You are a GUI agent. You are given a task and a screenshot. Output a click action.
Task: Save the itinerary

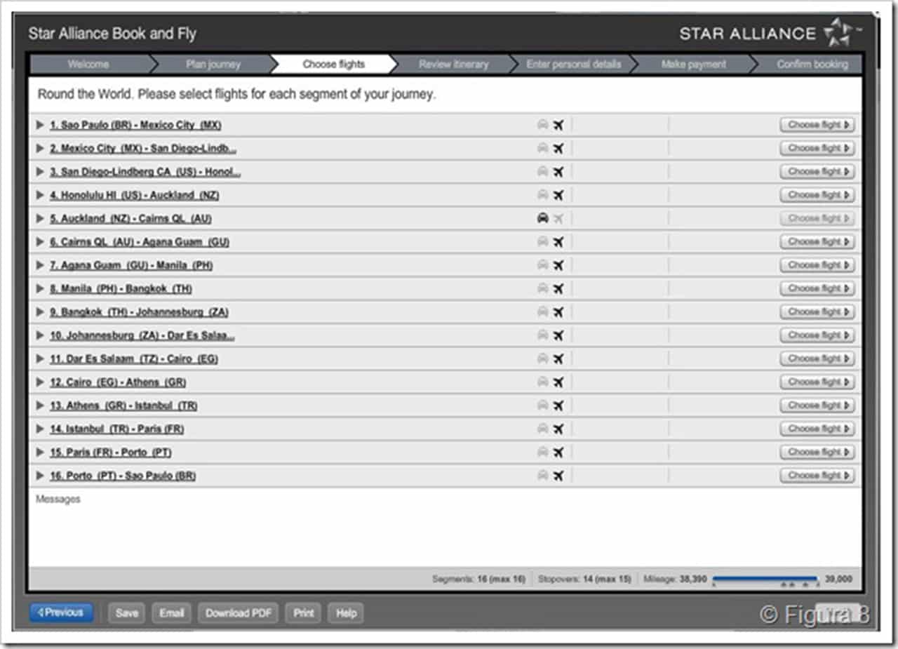tap(127, 613)
